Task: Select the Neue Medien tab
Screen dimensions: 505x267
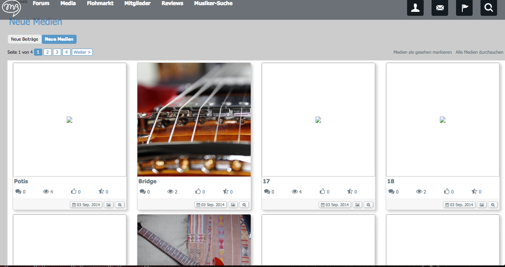Action: 59,39
